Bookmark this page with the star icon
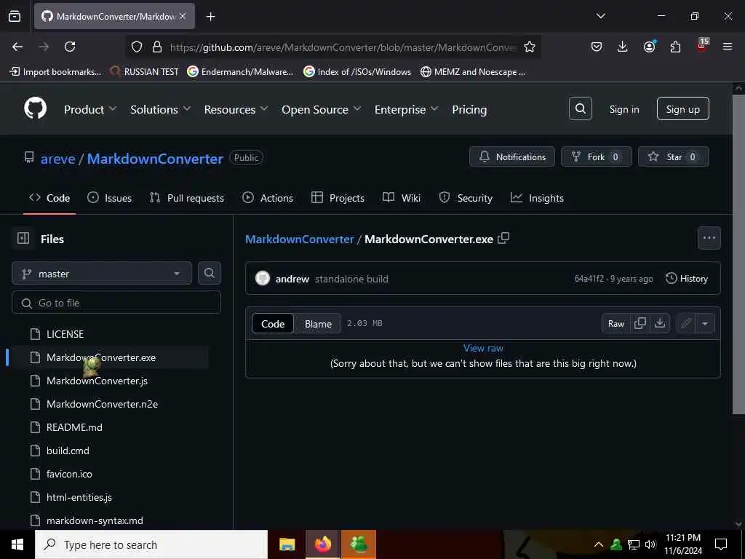This screenshot has width=745, height=559. click(x=530, y=47)
